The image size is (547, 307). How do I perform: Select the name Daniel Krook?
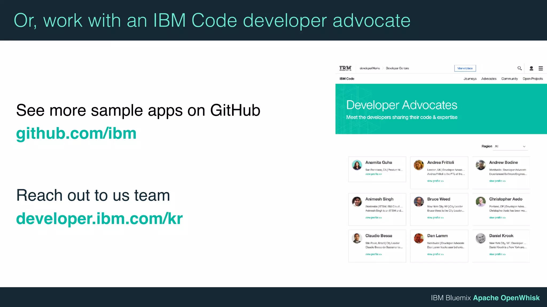click(501, 236)
